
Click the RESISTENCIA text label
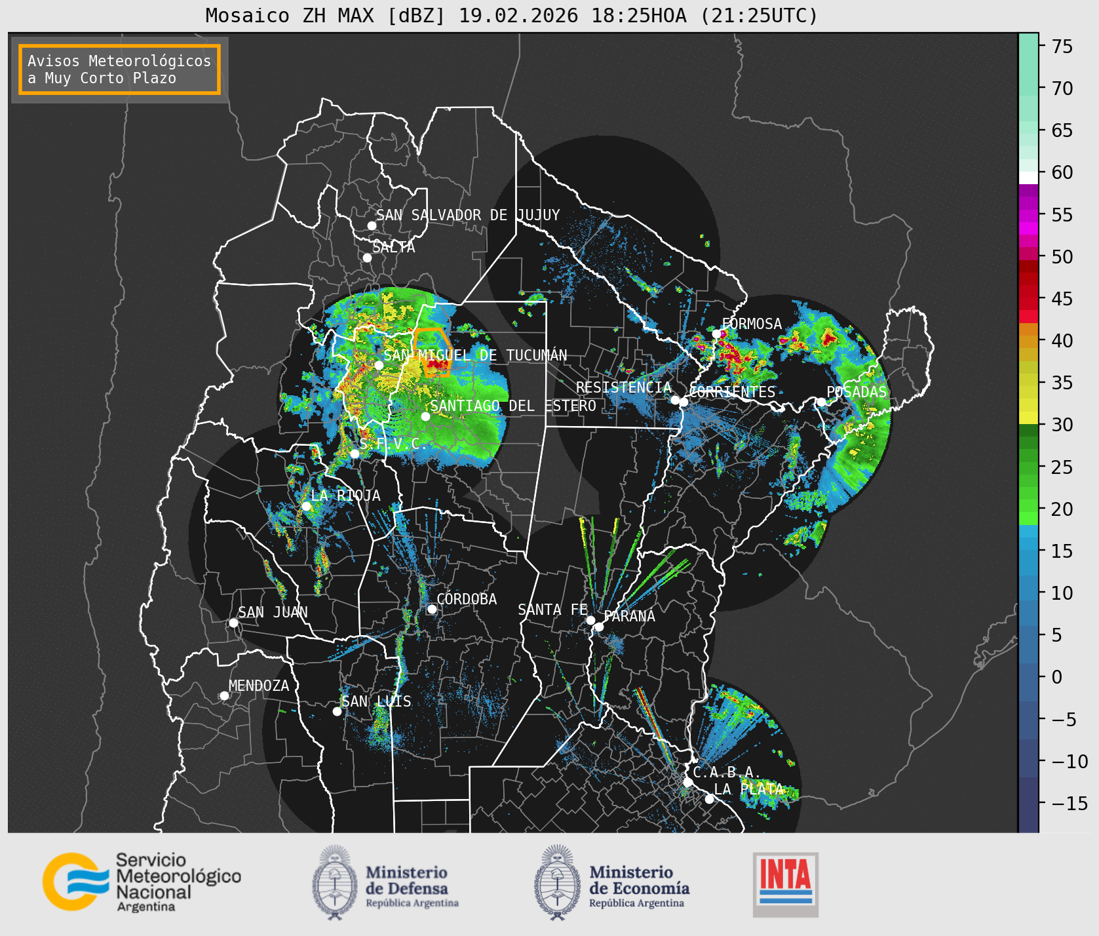point(624,387)
